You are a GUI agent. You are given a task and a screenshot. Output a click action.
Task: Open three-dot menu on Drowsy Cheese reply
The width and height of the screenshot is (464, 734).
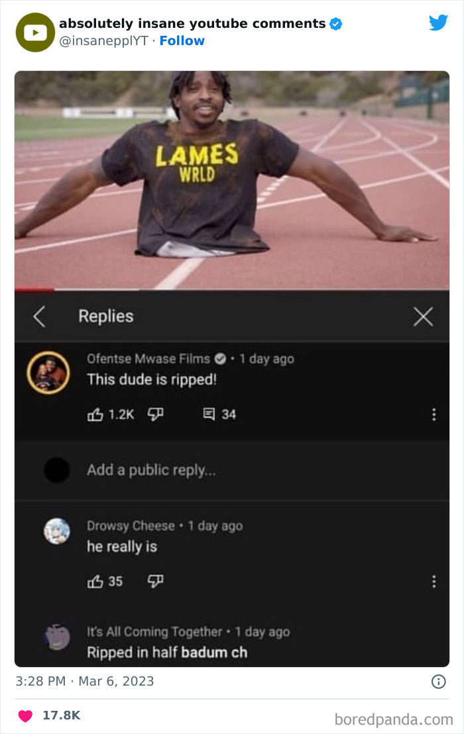pos(434,581)
